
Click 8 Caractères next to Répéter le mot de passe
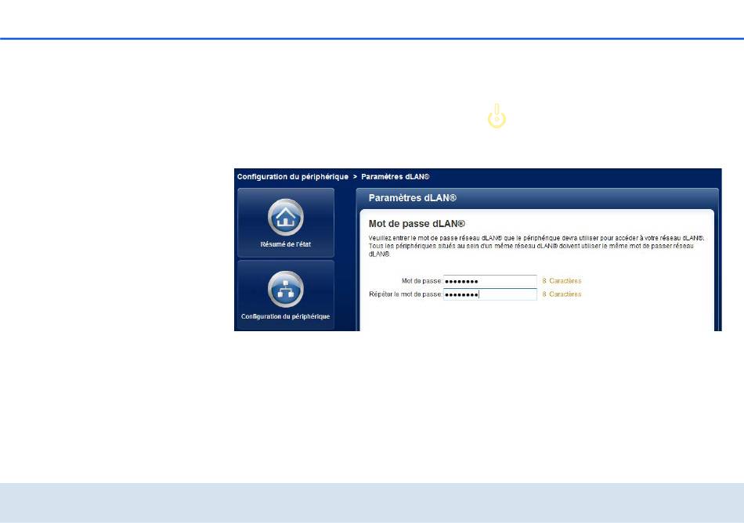coord(562,294)
